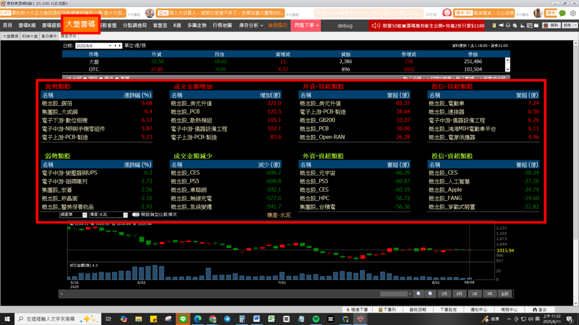Image resolution: width=579 pixels, height=325 pixels.
Task: Click the 簽到 gift button
Action: tap(551, 25)
